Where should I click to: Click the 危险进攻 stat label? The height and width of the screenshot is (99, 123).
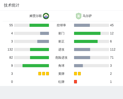(61, 58)
